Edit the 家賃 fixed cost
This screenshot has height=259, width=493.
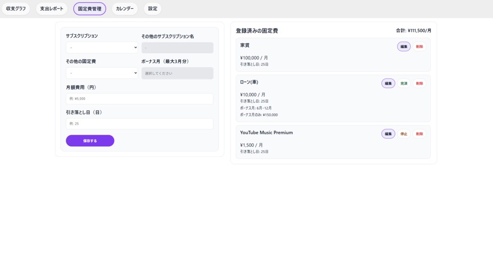(404, 47)
